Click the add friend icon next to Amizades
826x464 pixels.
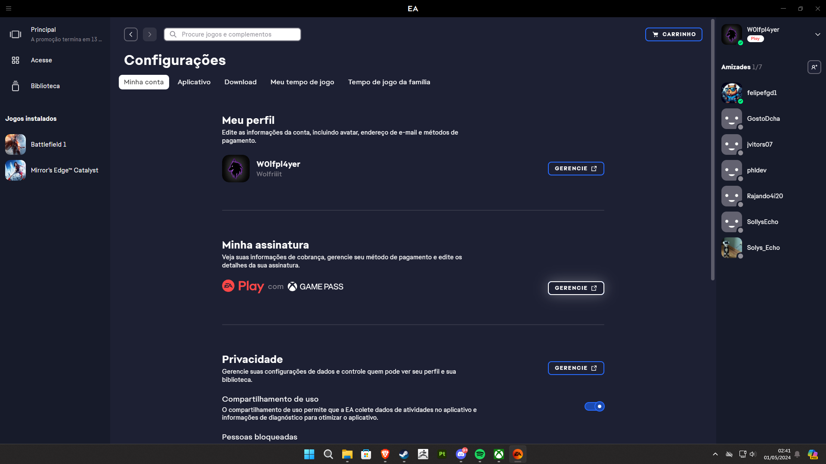pos(814,67)
